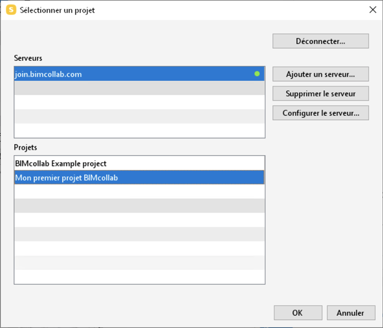Click the Déconnecter button
The image size is (383, 328).
point(320,41)
